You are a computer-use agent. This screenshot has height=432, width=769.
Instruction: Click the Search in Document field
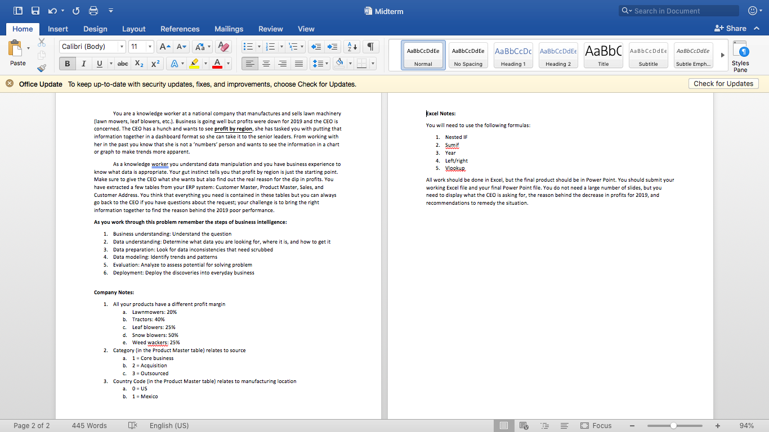click(x=678, y=10)
